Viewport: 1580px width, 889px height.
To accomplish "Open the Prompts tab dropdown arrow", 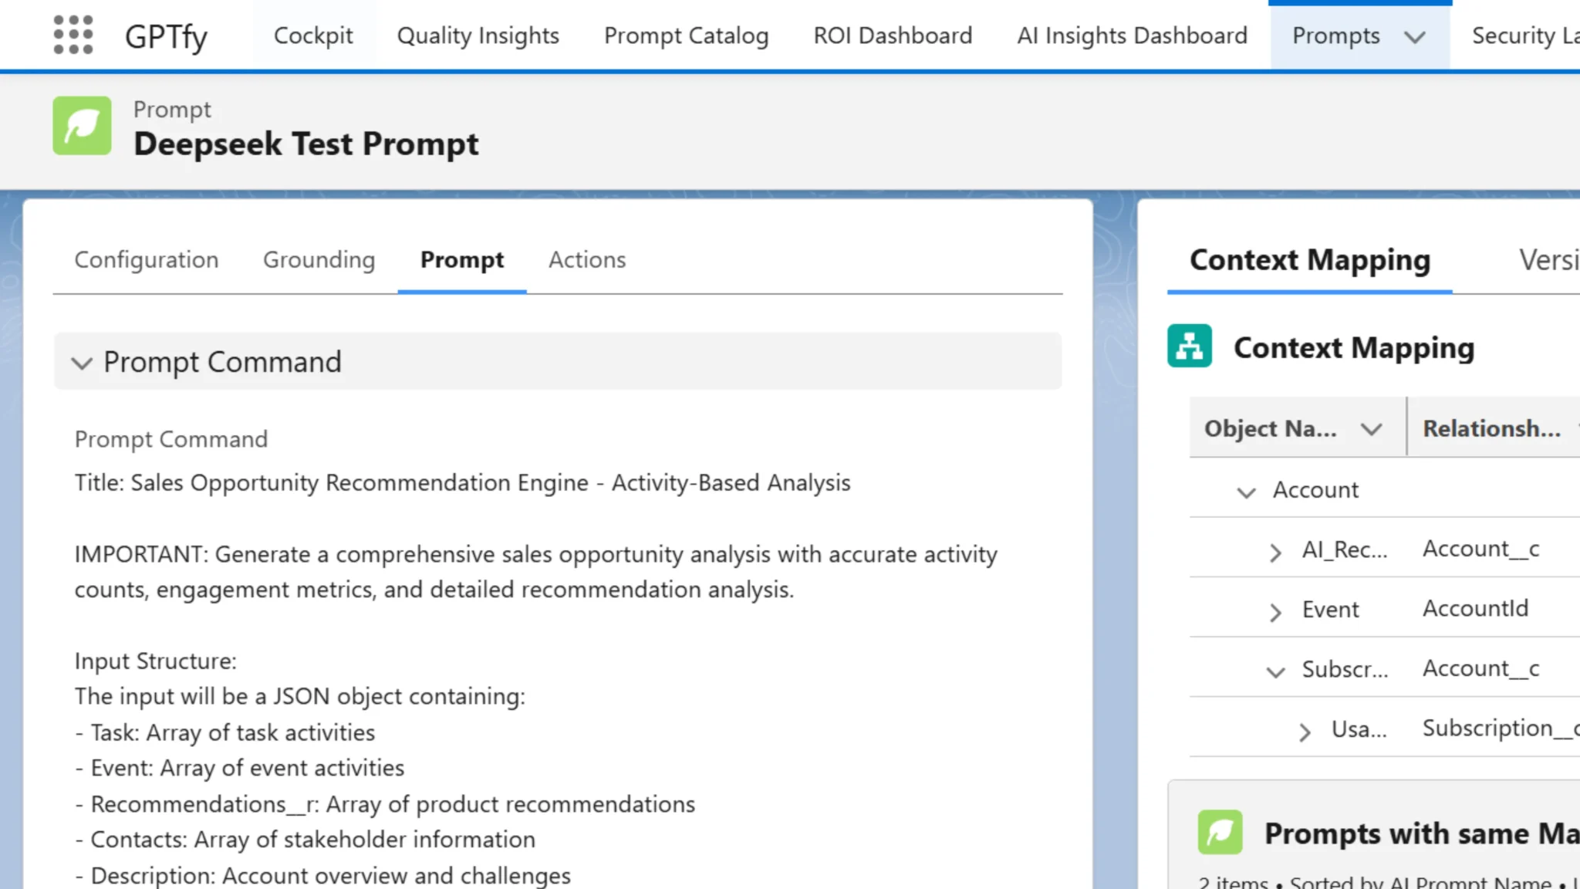I will click(1414, 37).
